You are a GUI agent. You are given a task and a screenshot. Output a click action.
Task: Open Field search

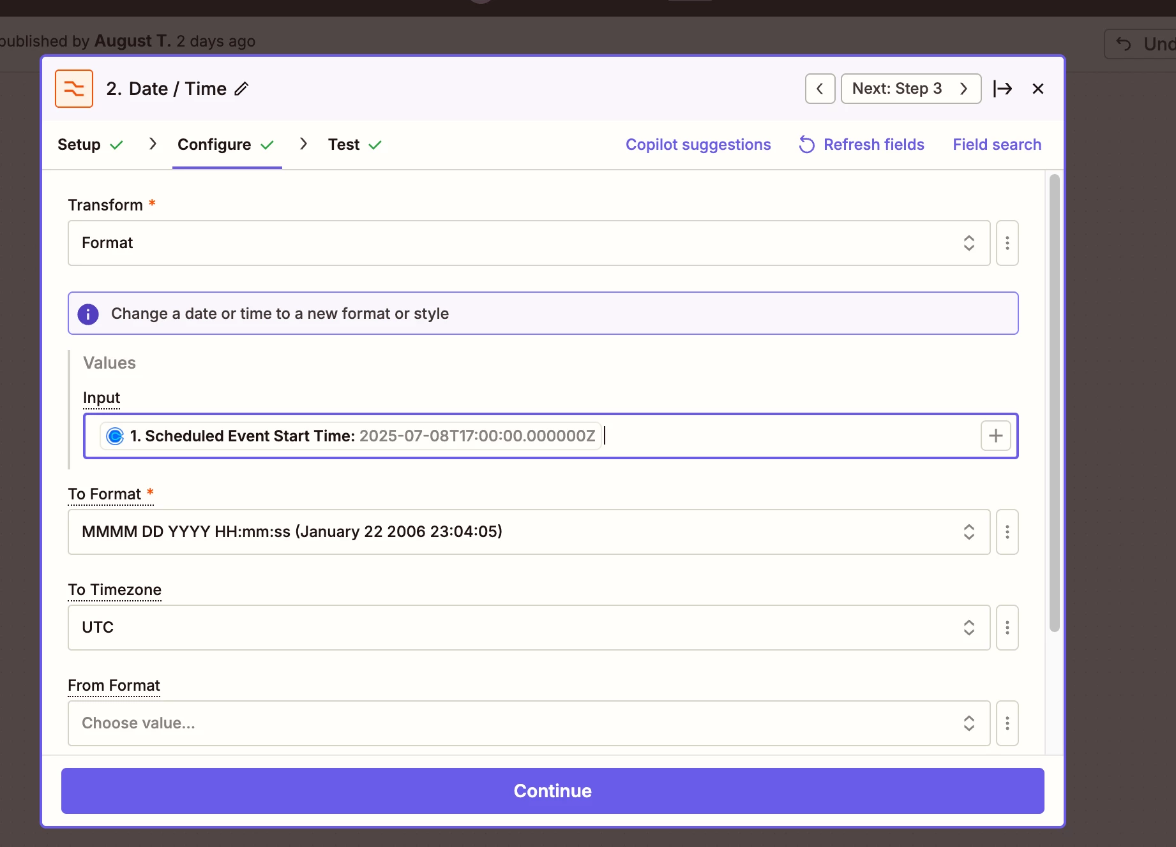coord(997,145)
